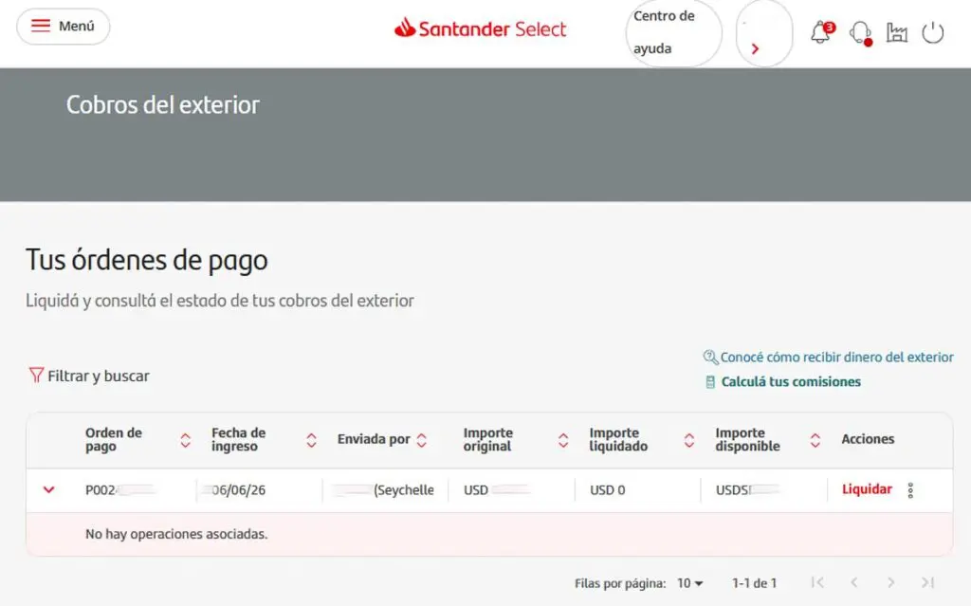
Task: Open the notifications bell icon
Action: (822, 32)
